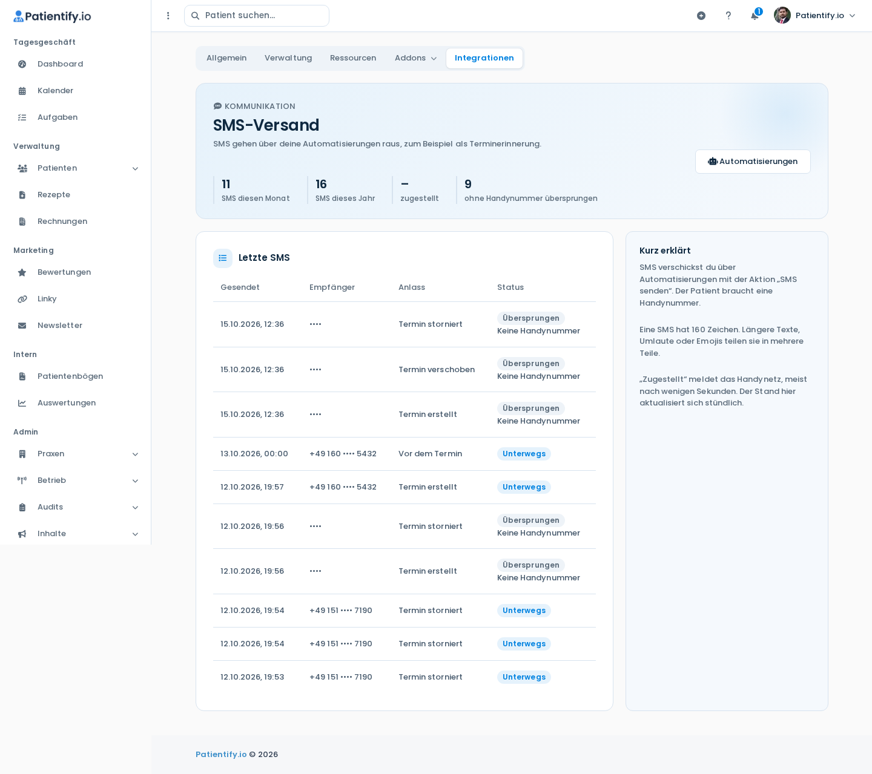Open the Patientify.io account dropdown chevron

(x=853, y=16)
